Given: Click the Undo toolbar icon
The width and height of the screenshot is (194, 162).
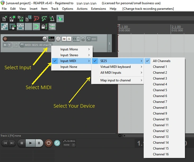Looking at the screenshot, I should pyautogui.click(x=36, y=19).
